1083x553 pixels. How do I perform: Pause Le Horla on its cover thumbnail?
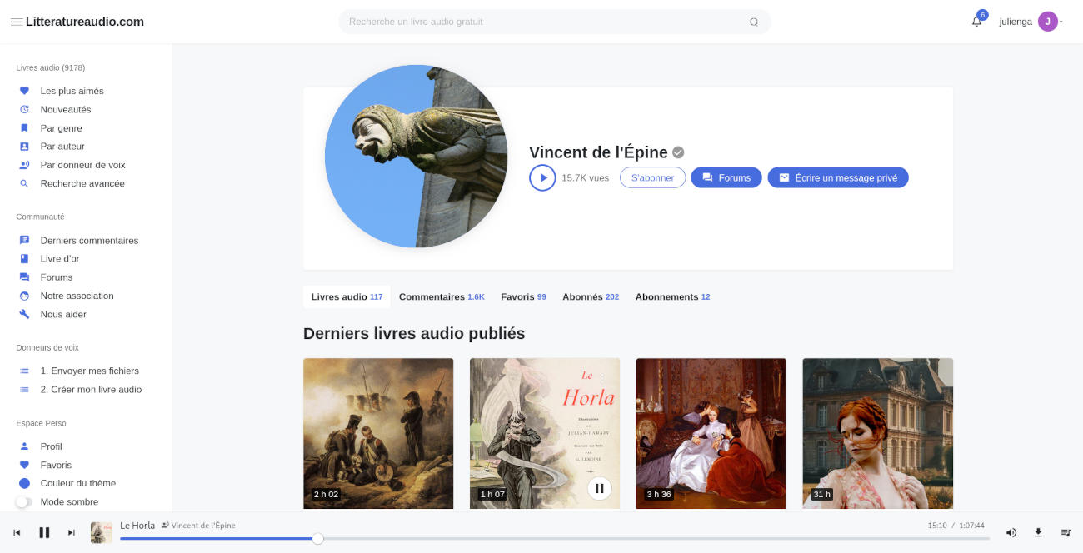tap(599, 488)
